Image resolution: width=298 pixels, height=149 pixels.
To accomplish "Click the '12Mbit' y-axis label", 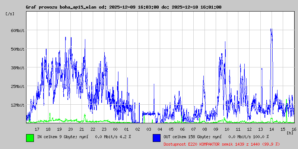I will tap(18, 105).
